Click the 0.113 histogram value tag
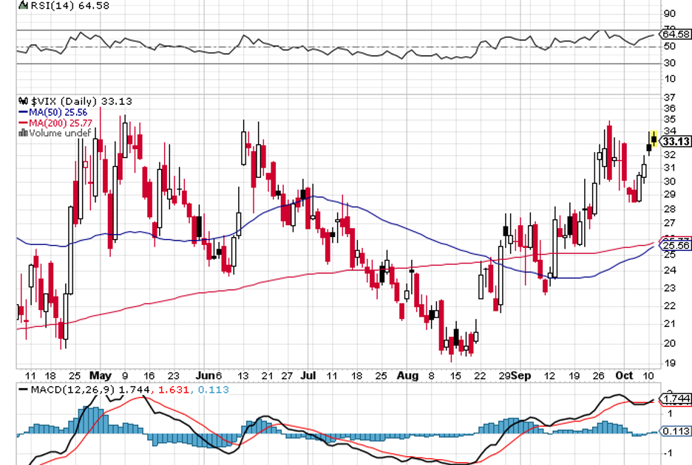 [x=676, y=432]
